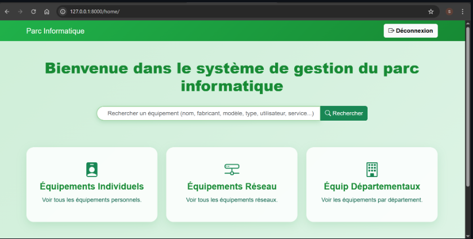Screen dimensions: 473x239
Task: Open the Équipements Individuels card title
Action: click(92, 186)
